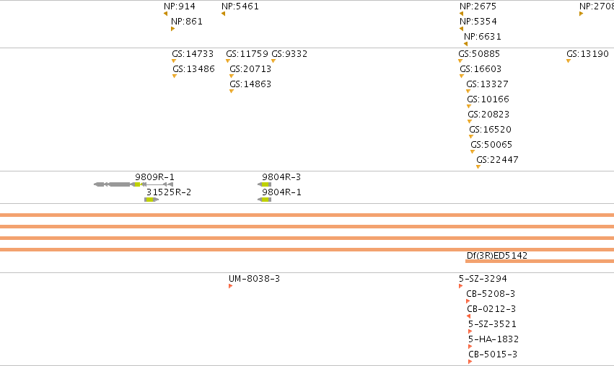Select the red marker under CB-5015-3

(x=470, y=362)
